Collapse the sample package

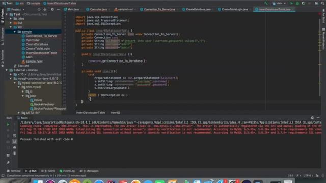15,32
